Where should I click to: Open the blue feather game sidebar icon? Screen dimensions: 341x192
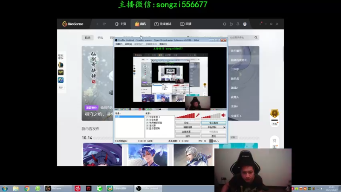(61, 80)
